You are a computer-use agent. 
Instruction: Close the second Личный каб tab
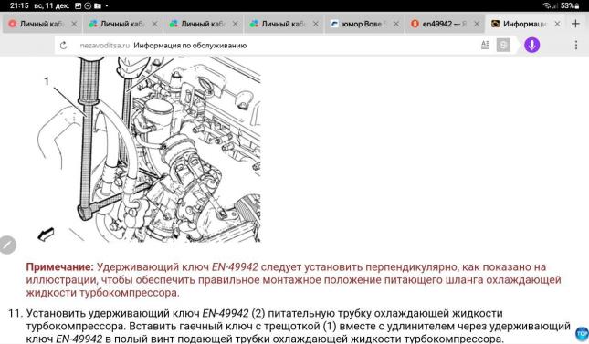pos(154,24)
